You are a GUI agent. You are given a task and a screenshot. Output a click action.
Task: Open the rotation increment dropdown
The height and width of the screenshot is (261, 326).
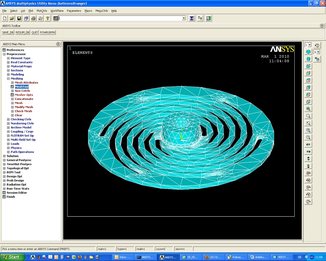point(318,52)
